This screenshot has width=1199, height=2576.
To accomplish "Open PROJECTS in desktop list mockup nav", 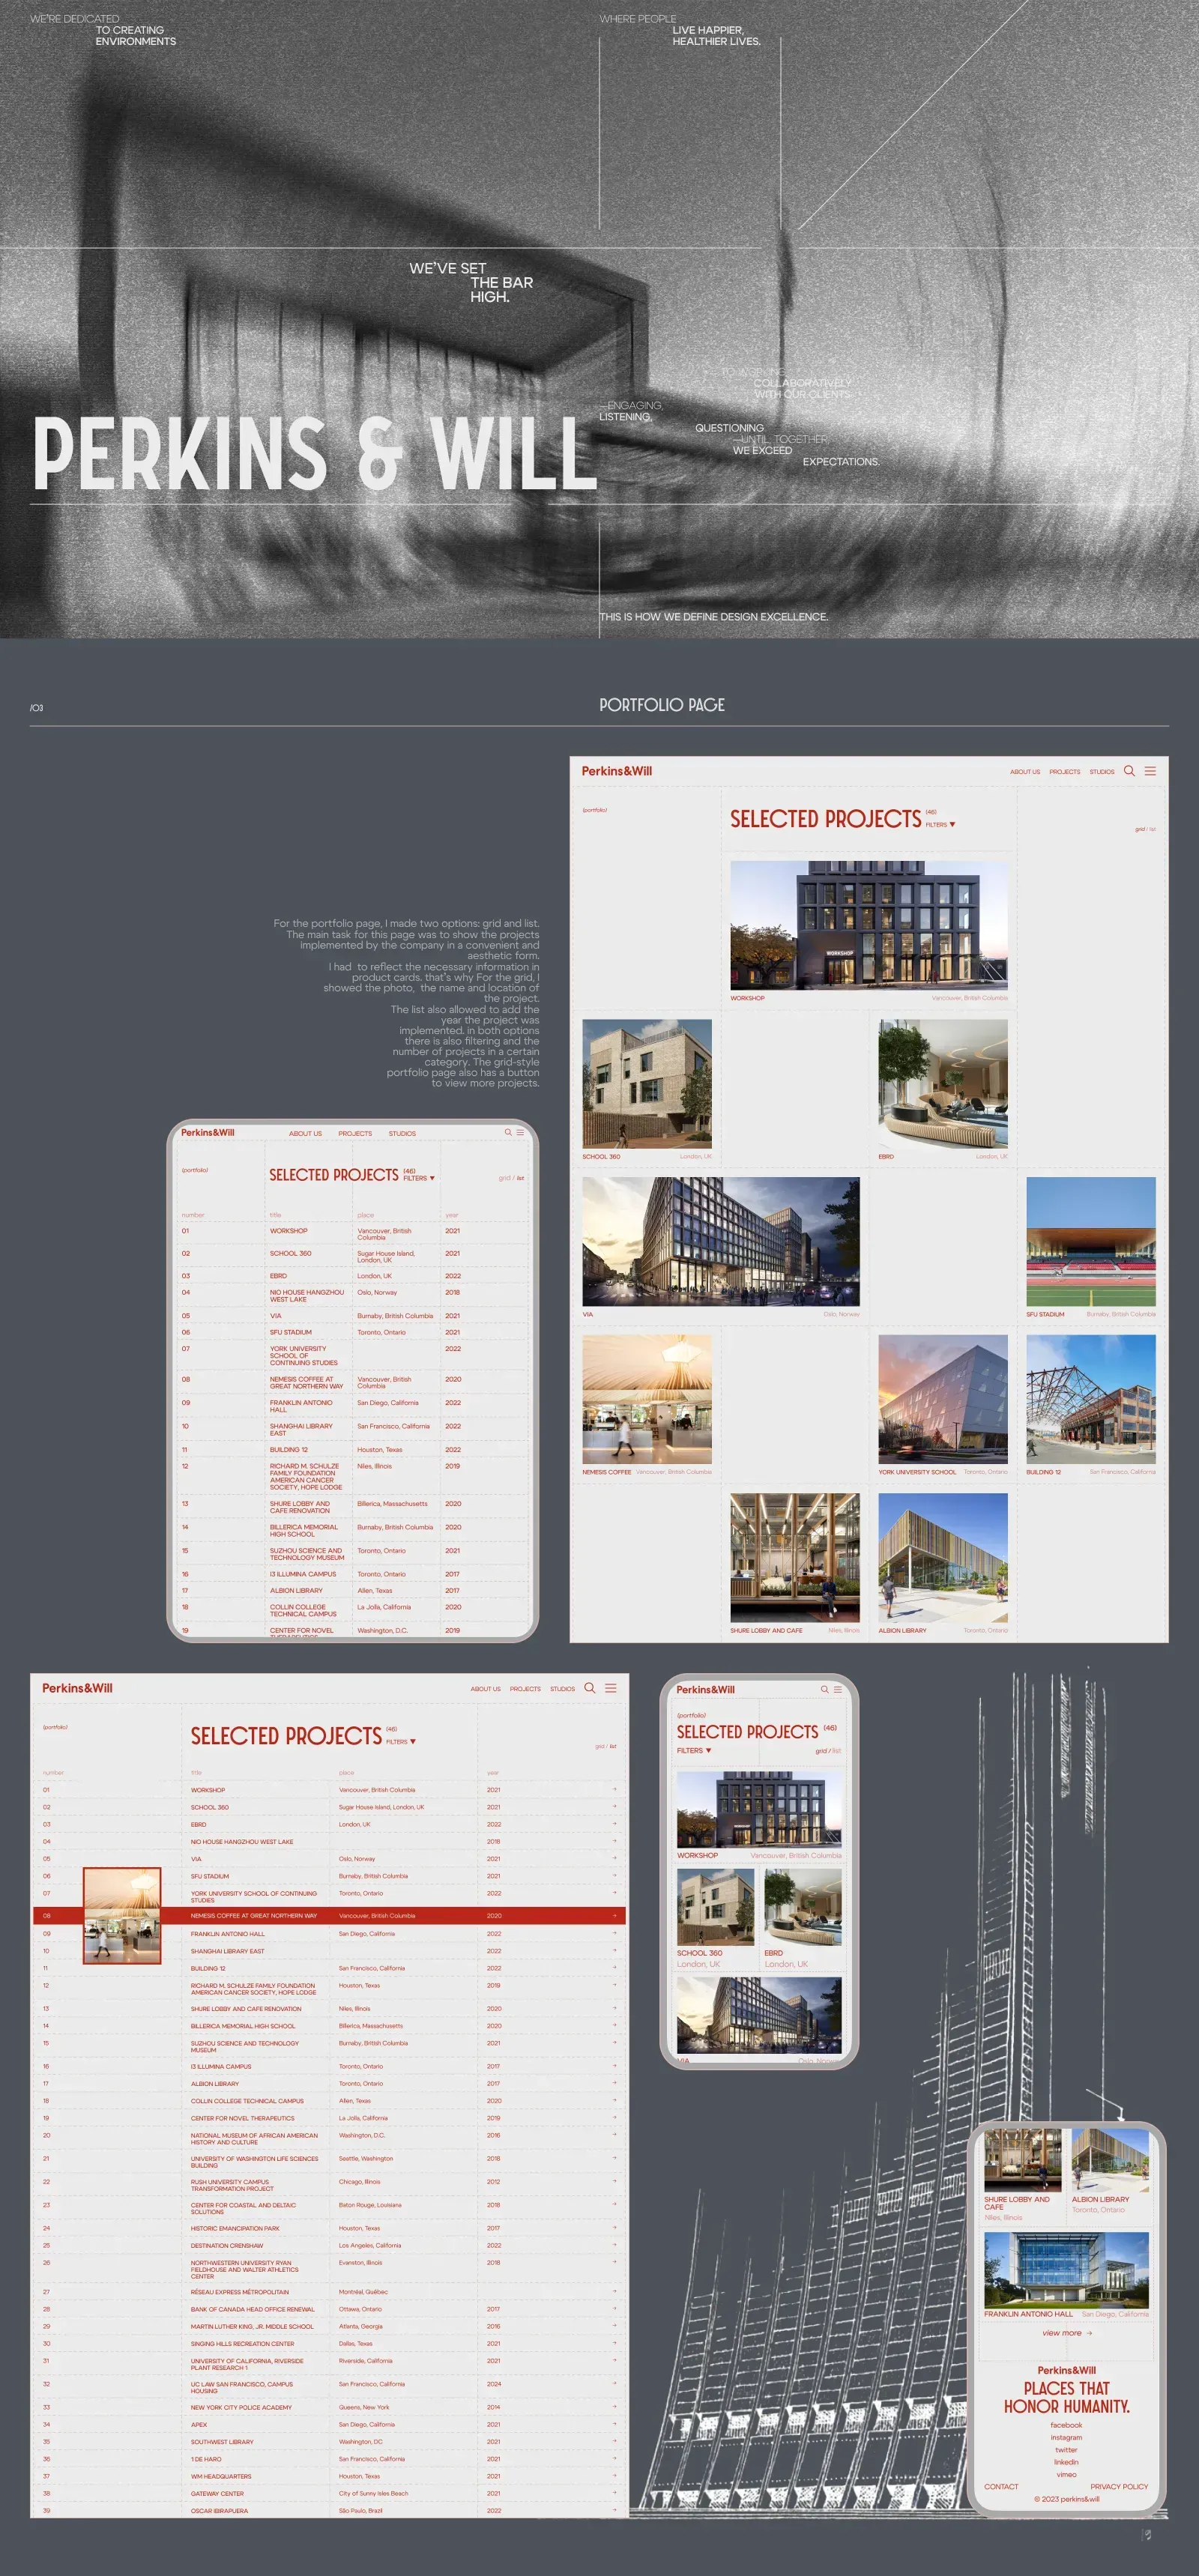I will [525, 1689].
